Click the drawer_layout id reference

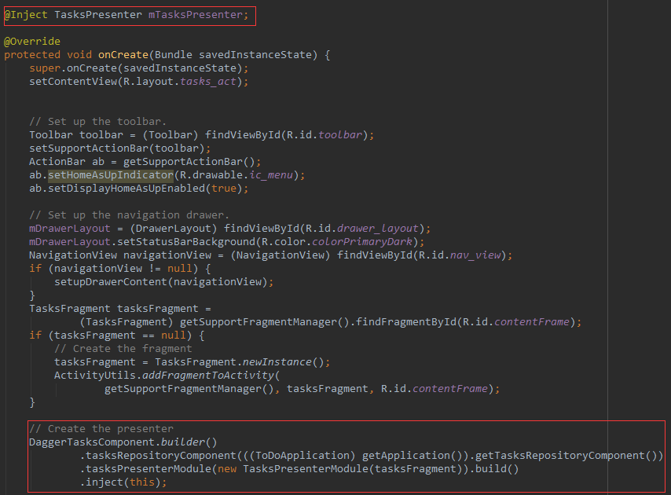coord(377,229)
